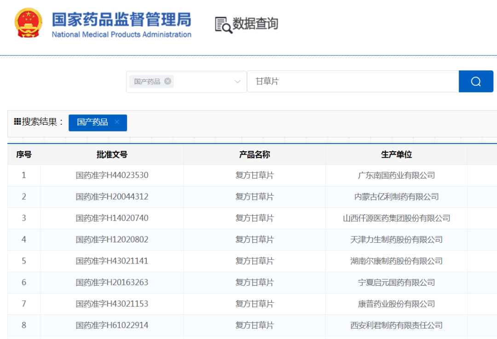
Task: Click the blue magnifier search button
Action: click(476, 81)
